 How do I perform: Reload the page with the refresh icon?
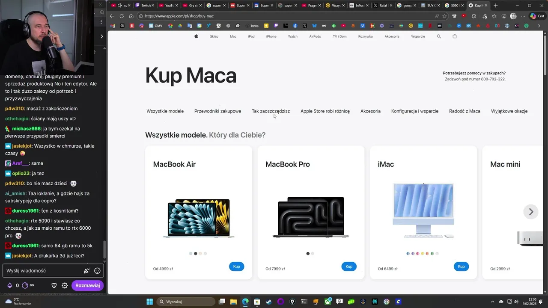tap(122, 16)
